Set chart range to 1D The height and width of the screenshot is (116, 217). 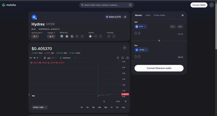82,107
